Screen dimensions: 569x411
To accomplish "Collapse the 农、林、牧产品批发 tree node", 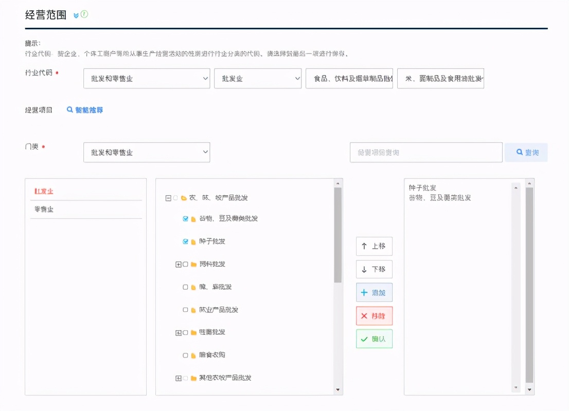I will [168, 198].
